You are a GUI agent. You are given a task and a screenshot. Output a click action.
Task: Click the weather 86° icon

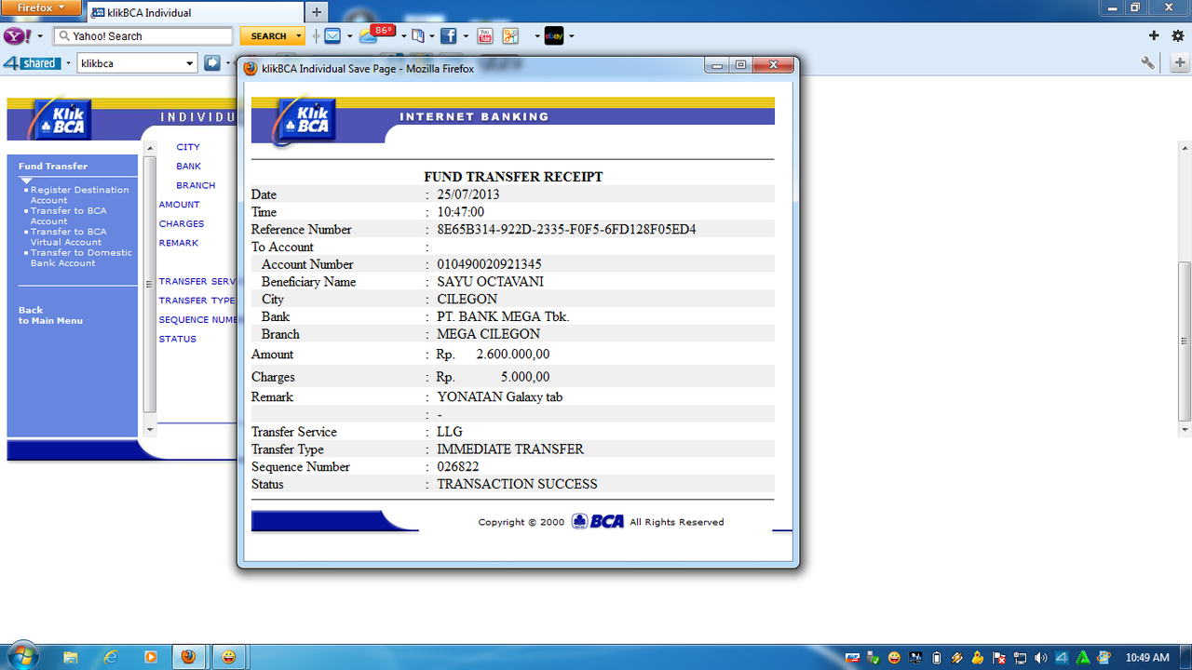pyautogui.click(x=376, y=34)
